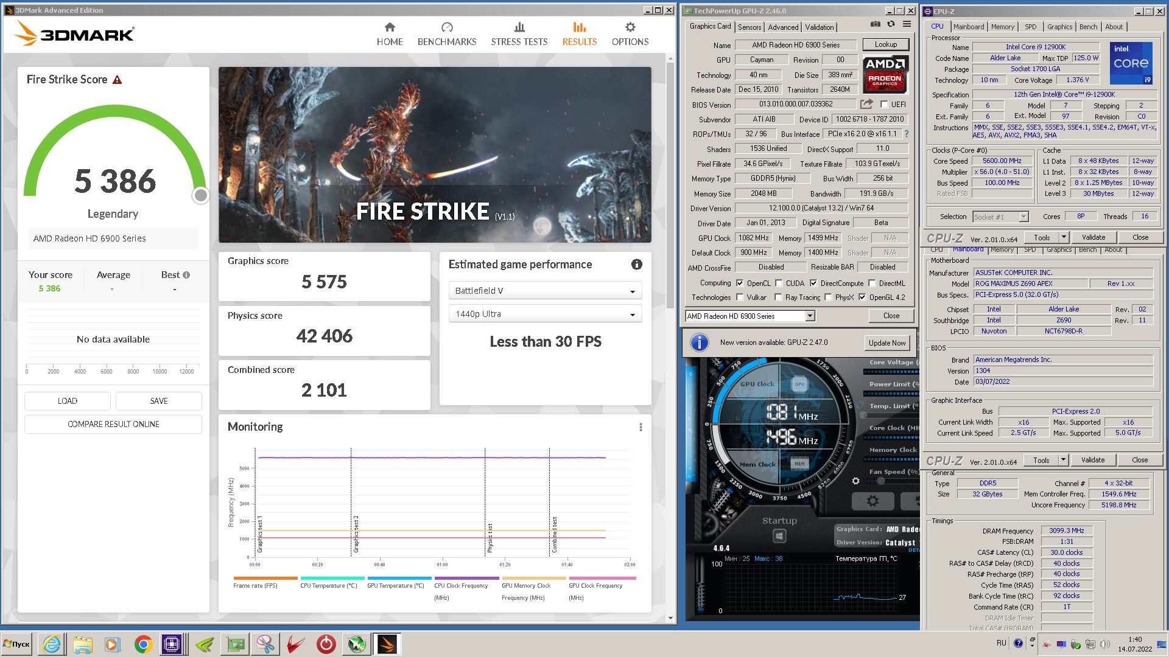The height and width of the screenshot is (657, 1169).
Task: Toggle the OpenGL 4.2 checkbox
Action: pos(863,297)
